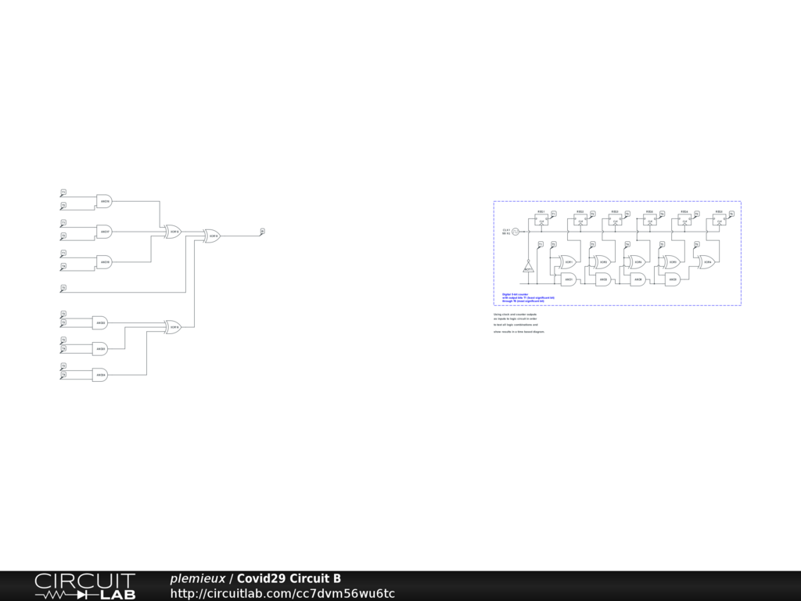Open the circuitlab.com/cc7dvm56wu6tc URL
Screen dimensions: 801x601
coord(282,593)
